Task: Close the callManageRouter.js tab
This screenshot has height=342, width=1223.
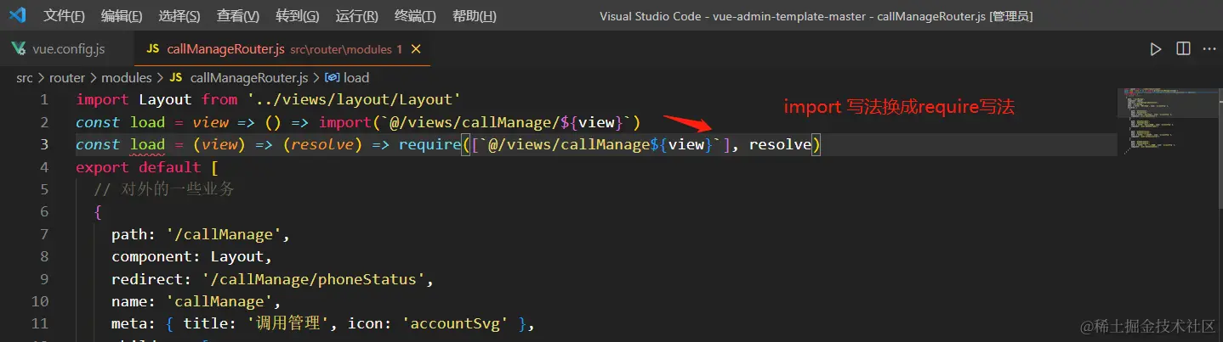Action: pyautogui.click(x=416, y=49)
